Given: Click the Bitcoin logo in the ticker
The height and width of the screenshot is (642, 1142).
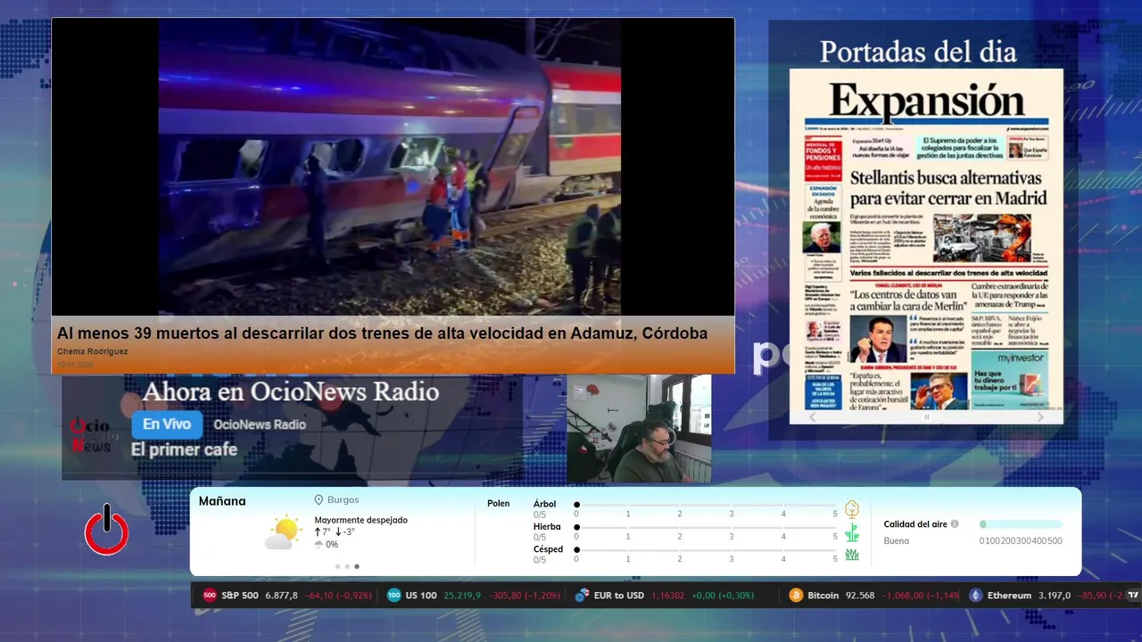Looking at the screenshot, I should pos(796,595).
